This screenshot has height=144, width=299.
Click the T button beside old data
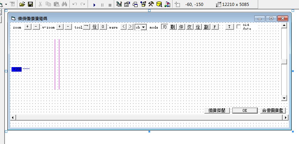(x=229, y=27)
